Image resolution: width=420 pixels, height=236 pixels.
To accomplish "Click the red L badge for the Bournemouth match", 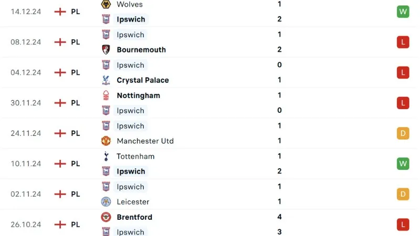I will click(x=403, y=42).
